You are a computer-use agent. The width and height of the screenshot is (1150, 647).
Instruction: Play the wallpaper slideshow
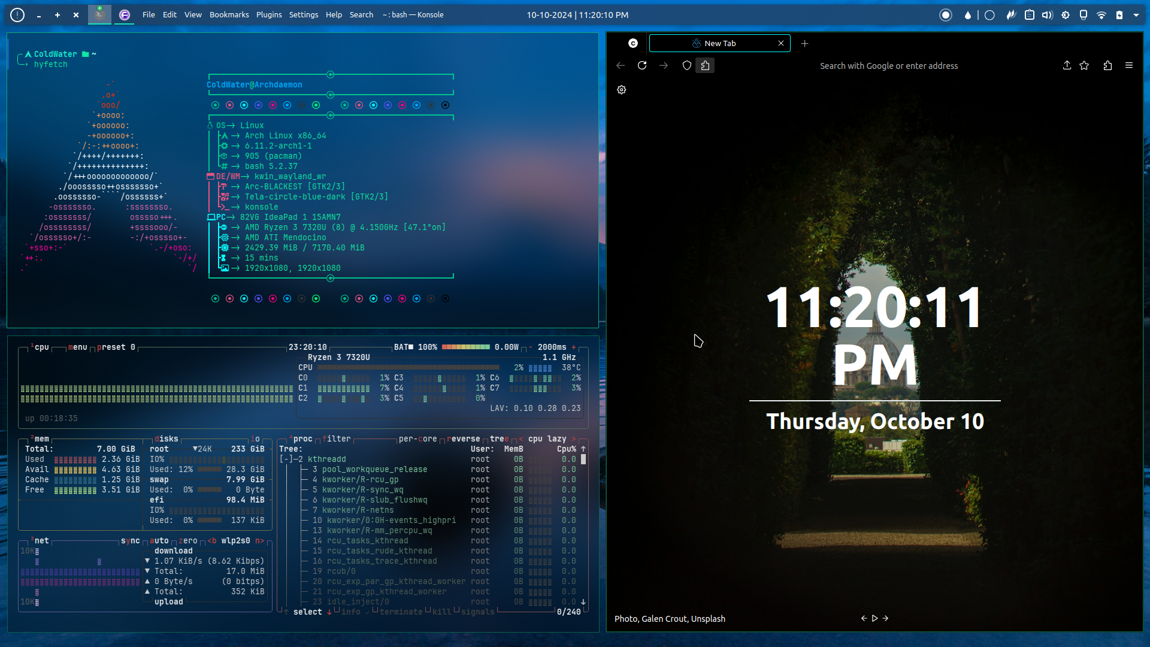pyautogui.click(x=874, y=618)
